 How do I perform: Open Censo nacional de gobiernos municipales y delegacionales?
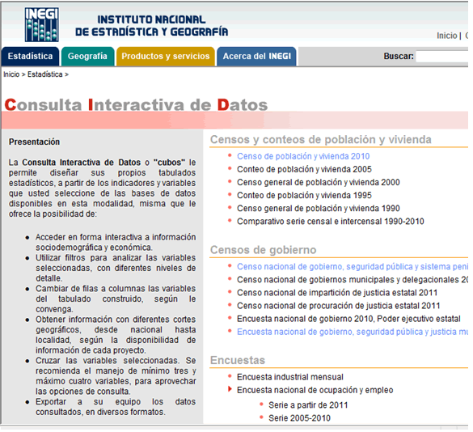[x=353, y=280]
